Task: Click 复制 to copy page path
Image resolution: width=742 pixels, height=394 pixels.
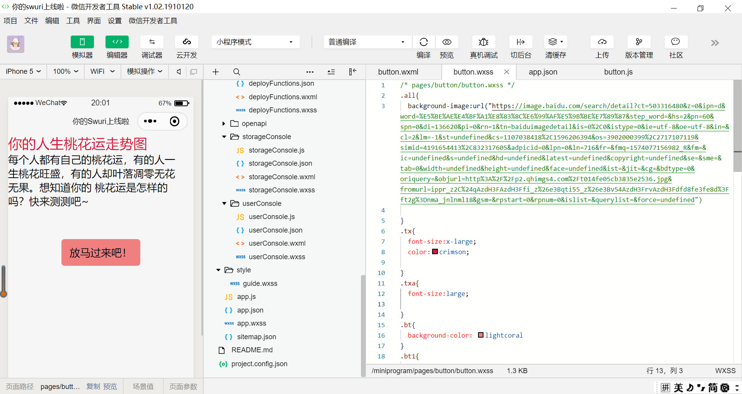Action: (93, 387)
